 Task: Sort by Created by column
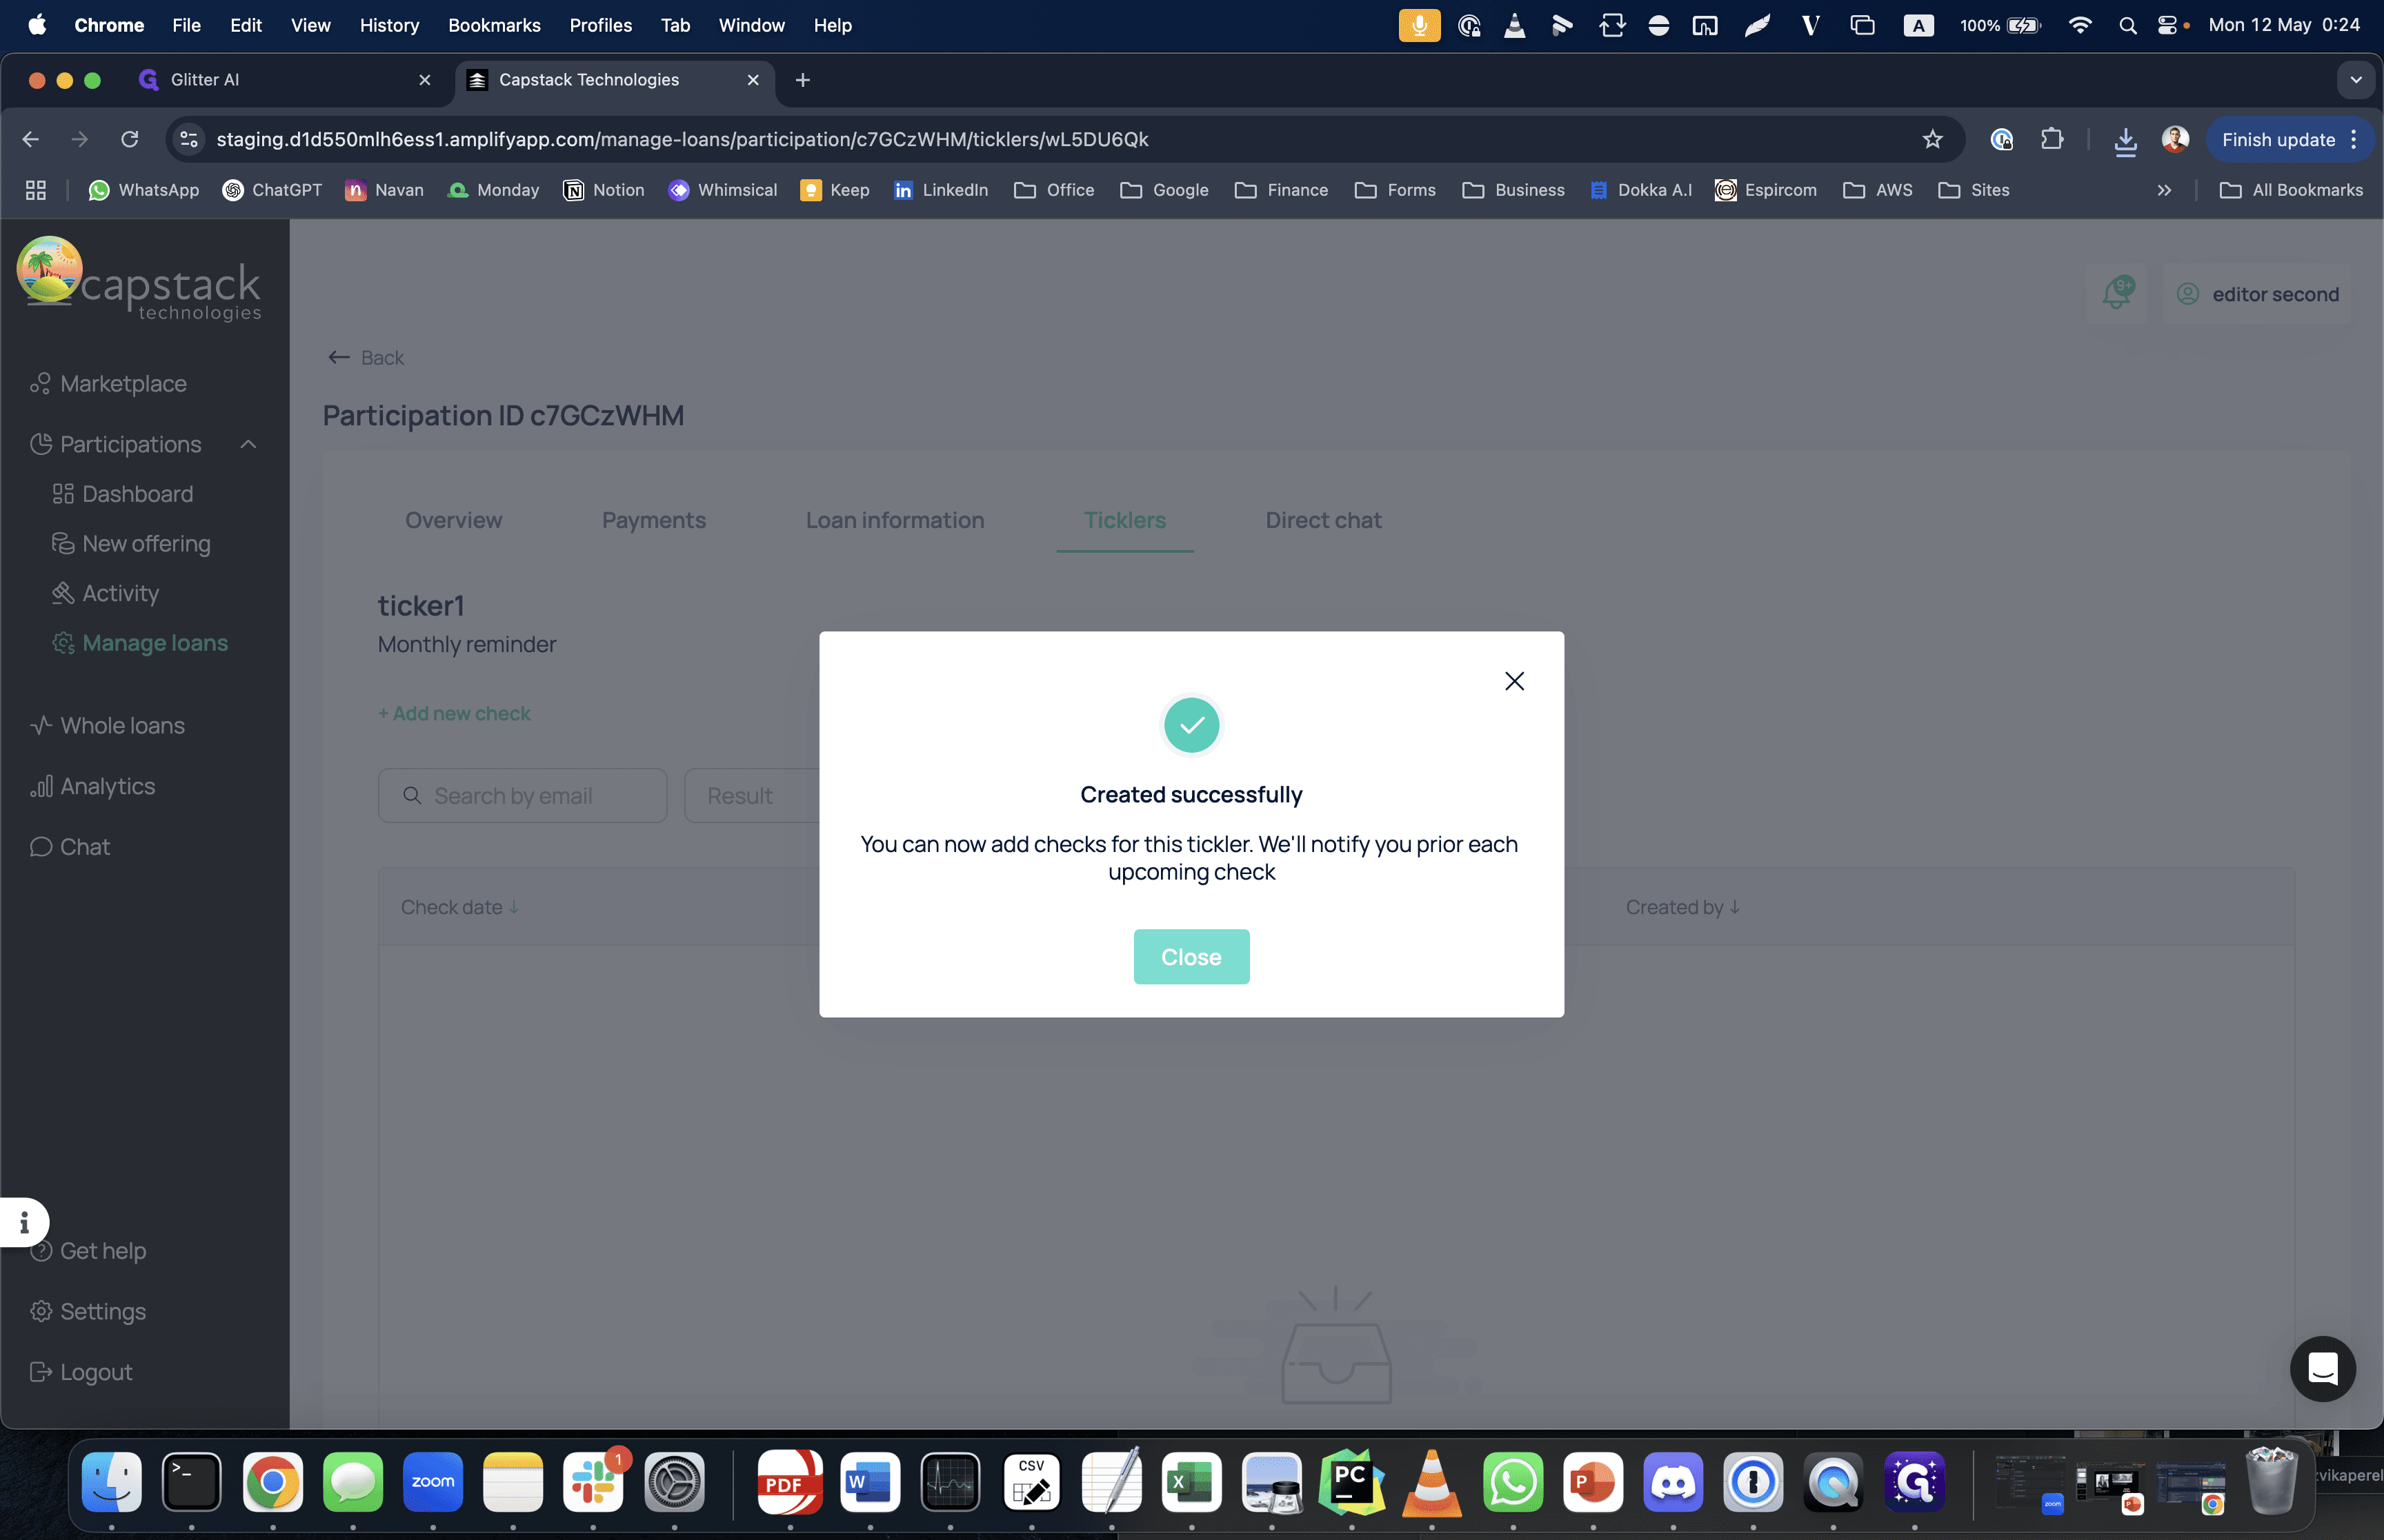1682,907
